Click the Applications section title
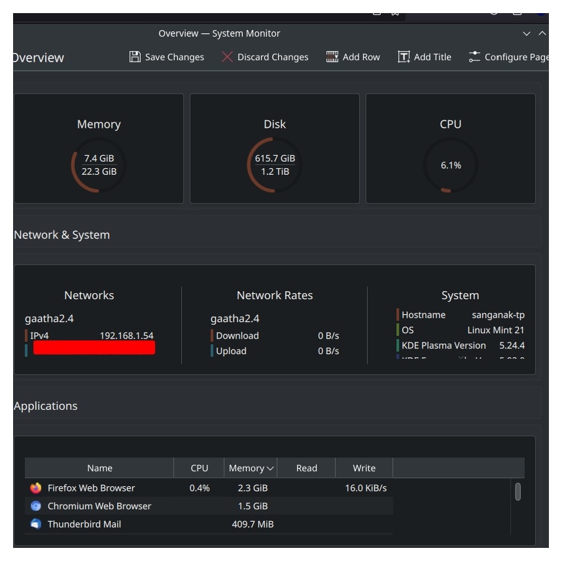The width and height of the screenshot is (562, 561). (x=46, y=406)
